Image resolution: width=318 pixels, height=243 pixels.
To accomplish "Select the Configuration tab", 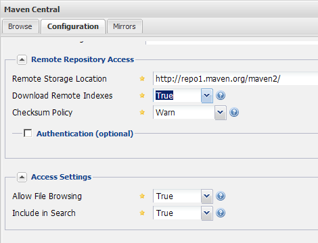I will 73,26.
